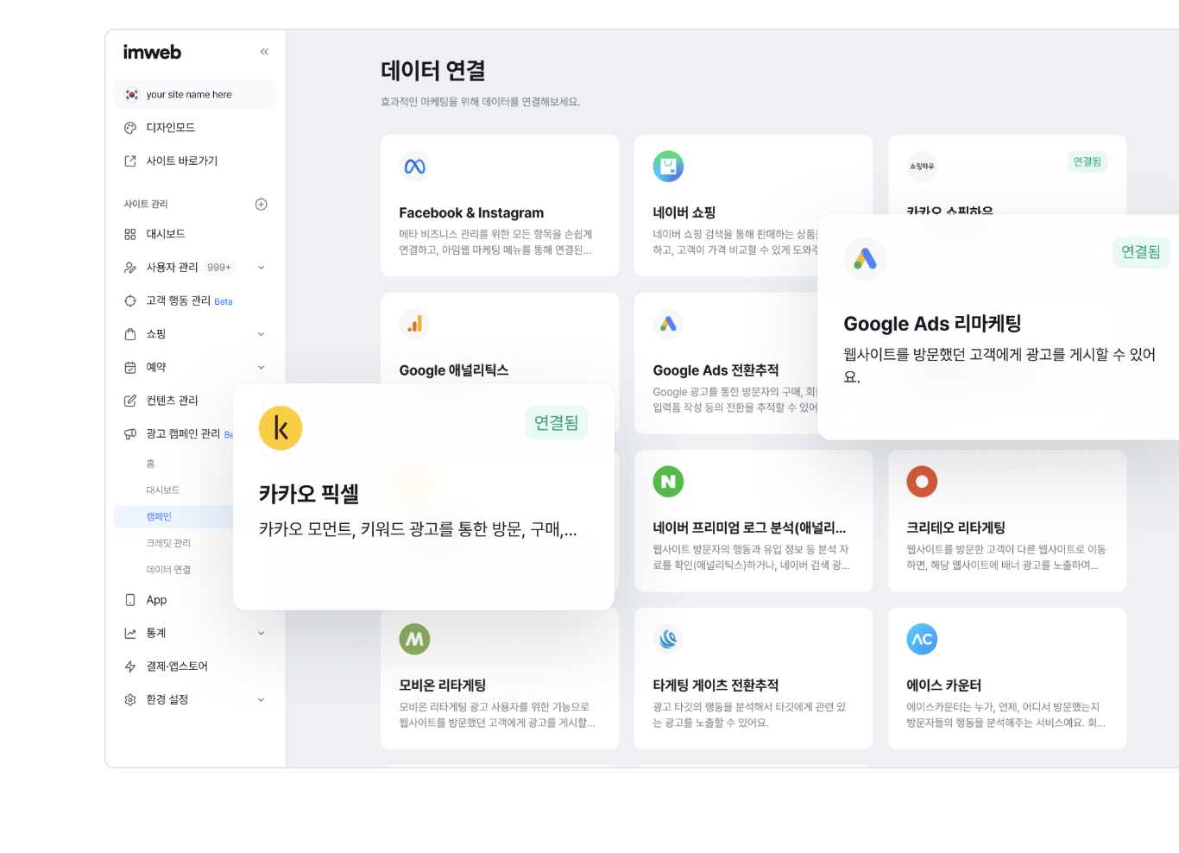Click 연결됨 badge on 카카오 픽셀 card
Image resolution: width=1179 pixels, height=853 pixels.
(557, 423)
